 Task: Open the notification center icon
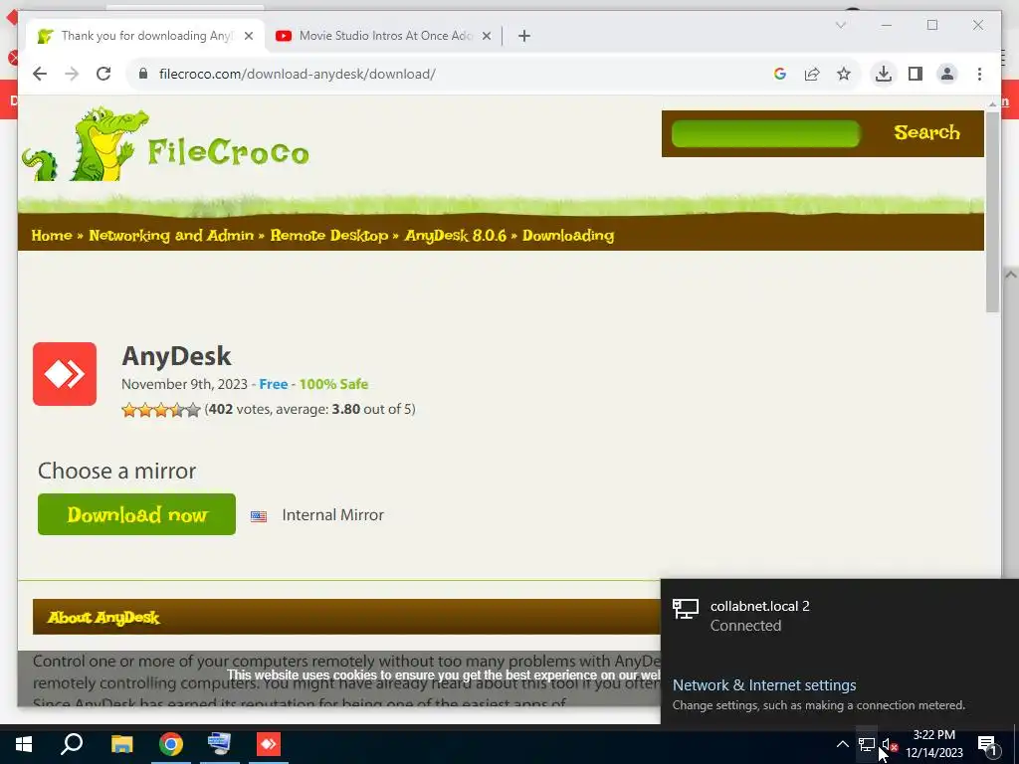point(988,744)
